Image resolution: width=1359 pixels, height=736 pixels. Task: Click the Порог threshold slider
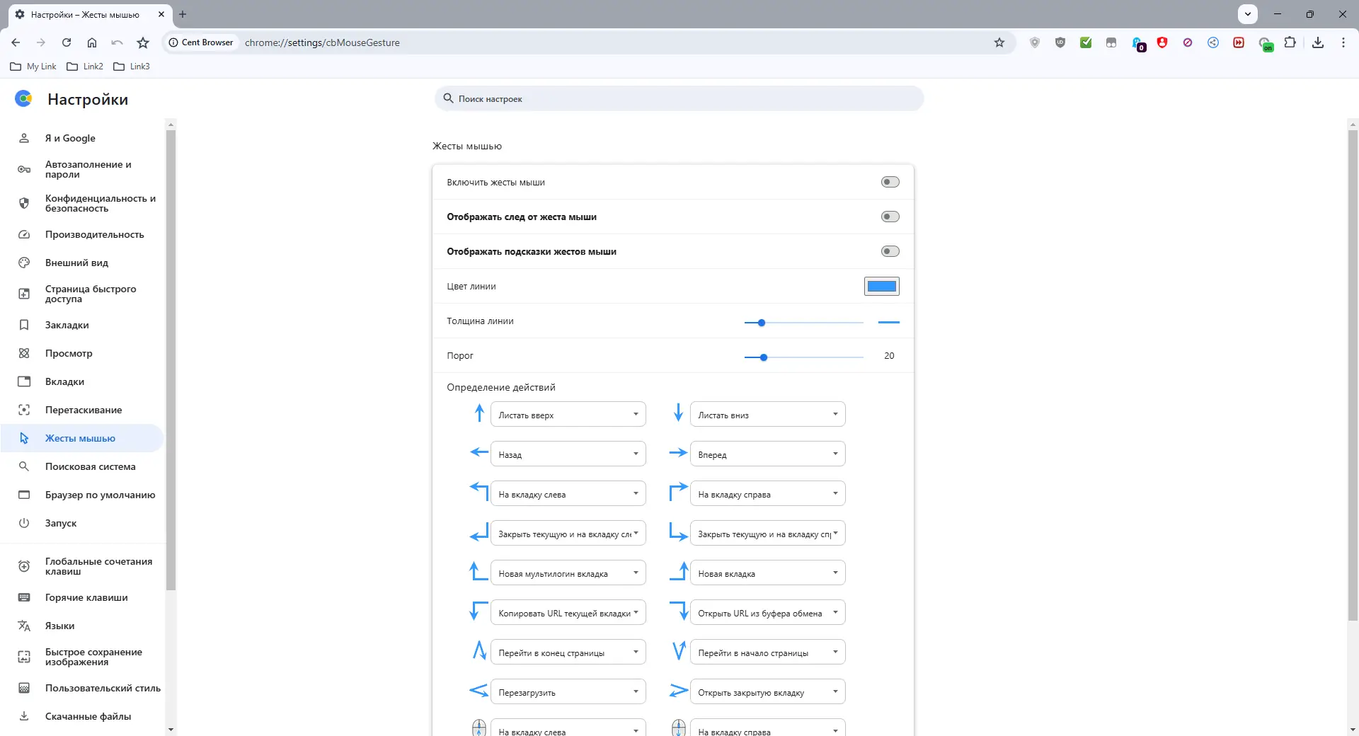point(803,357)
